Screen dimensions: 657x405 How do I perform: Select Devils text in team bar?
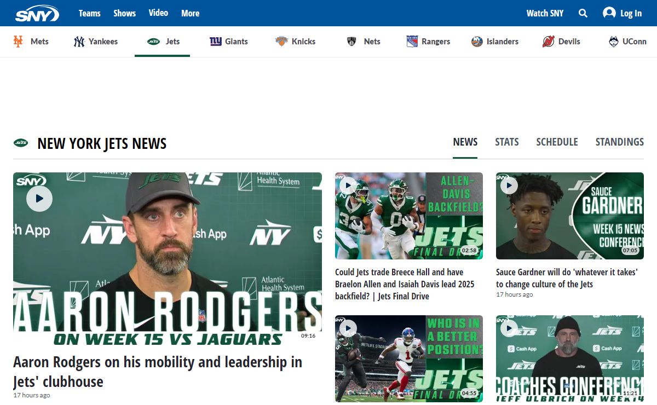click(569, 41)
